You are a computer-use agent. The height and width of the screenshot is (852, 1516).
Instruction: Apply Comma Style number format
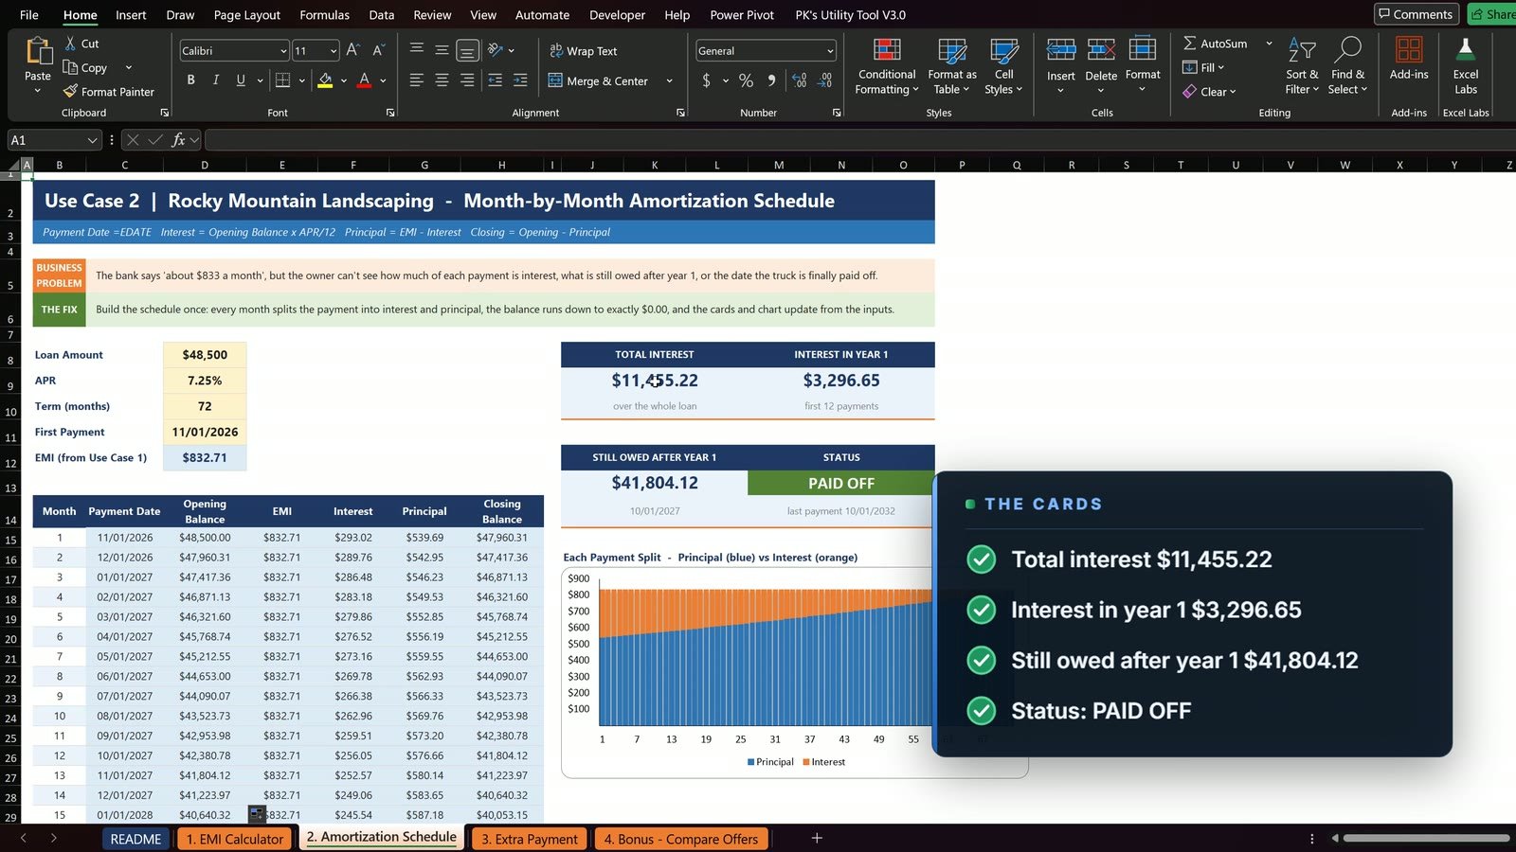coord(771,80)
